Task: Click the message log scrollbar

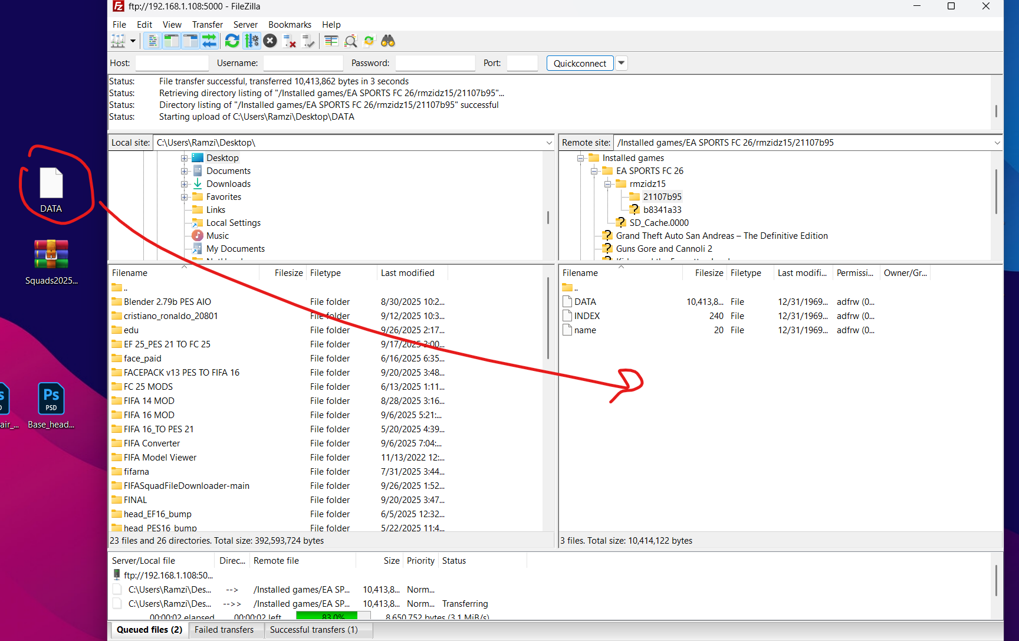Action: (996, 111)
